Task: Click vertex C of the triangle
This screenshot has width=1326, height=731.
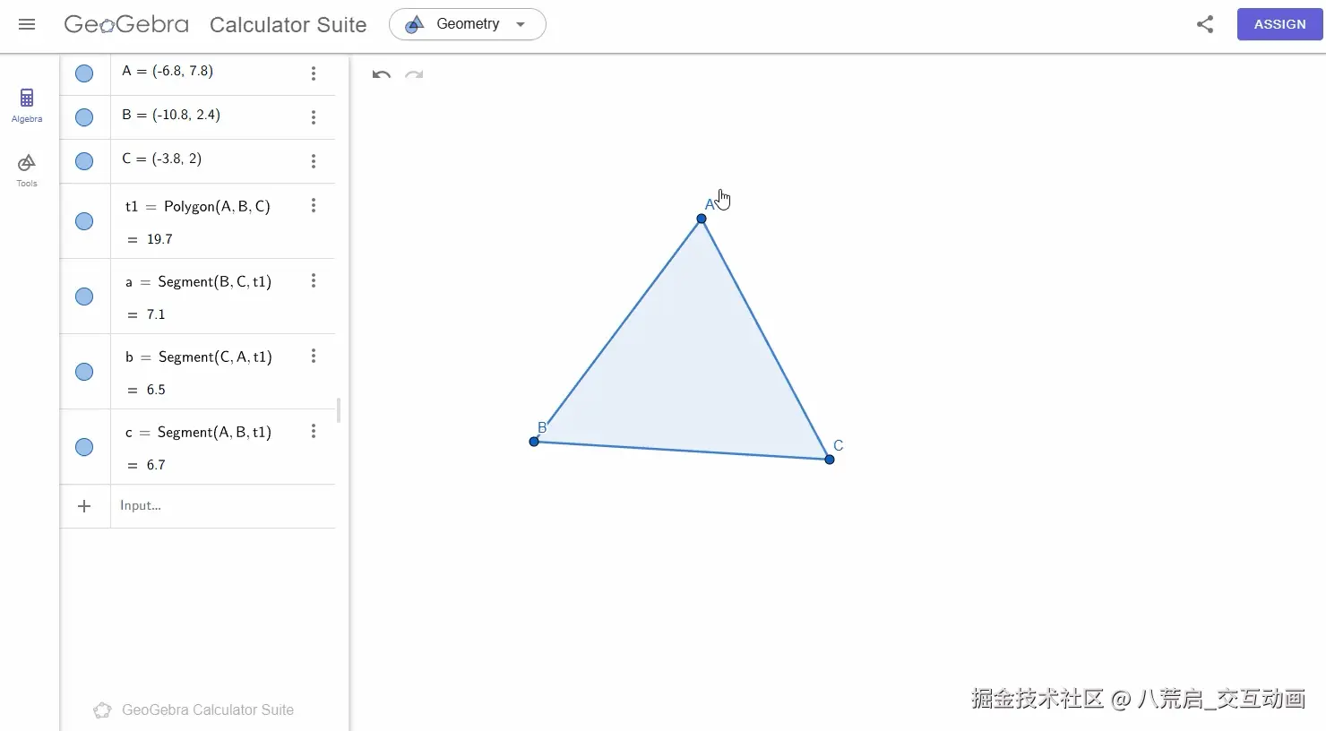Action: tap(830, 460)
